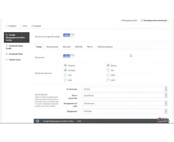Click the FAQ link in bottom bar
The width and height of the screenshot is (174, 142).
pyautogui.click(x=79, y=121)
